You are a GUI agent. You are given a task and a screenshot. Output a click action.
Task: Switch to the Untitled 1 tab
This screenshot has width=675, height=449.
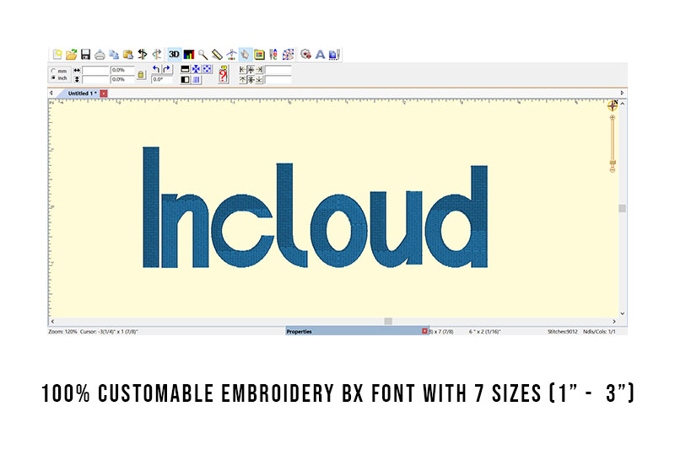(82, 94)
